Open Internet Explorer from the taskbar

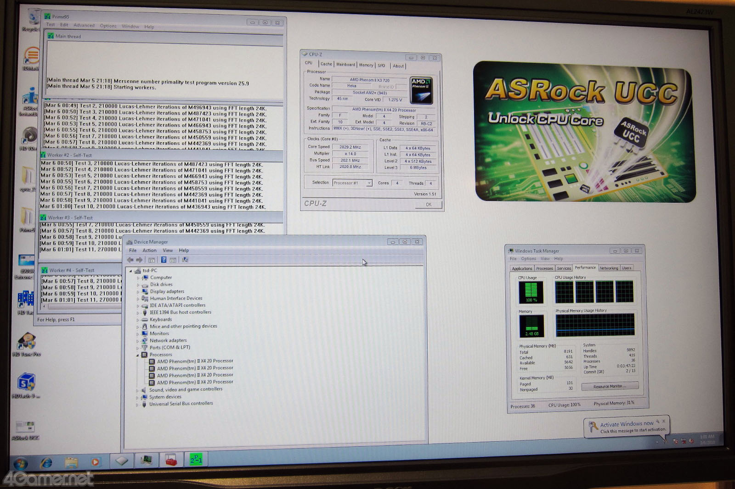click(x=46, y=463)
